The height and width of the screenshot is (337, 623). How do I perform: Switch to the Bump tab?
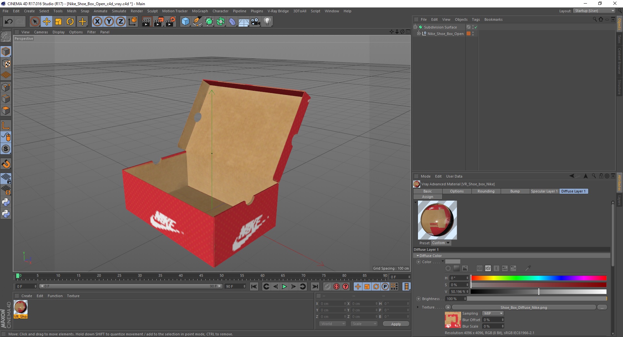pyautogui.click(x=515, y=191)
